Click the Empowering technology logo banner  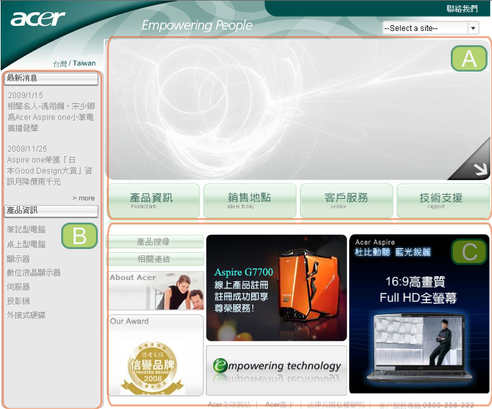point(276,370)
